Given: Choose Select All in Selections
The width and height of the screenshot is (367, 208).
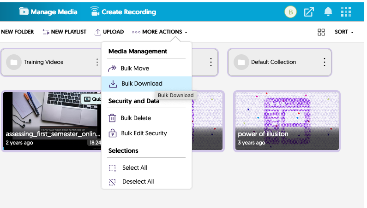Looking at the screenshot, I should [134, 168].
